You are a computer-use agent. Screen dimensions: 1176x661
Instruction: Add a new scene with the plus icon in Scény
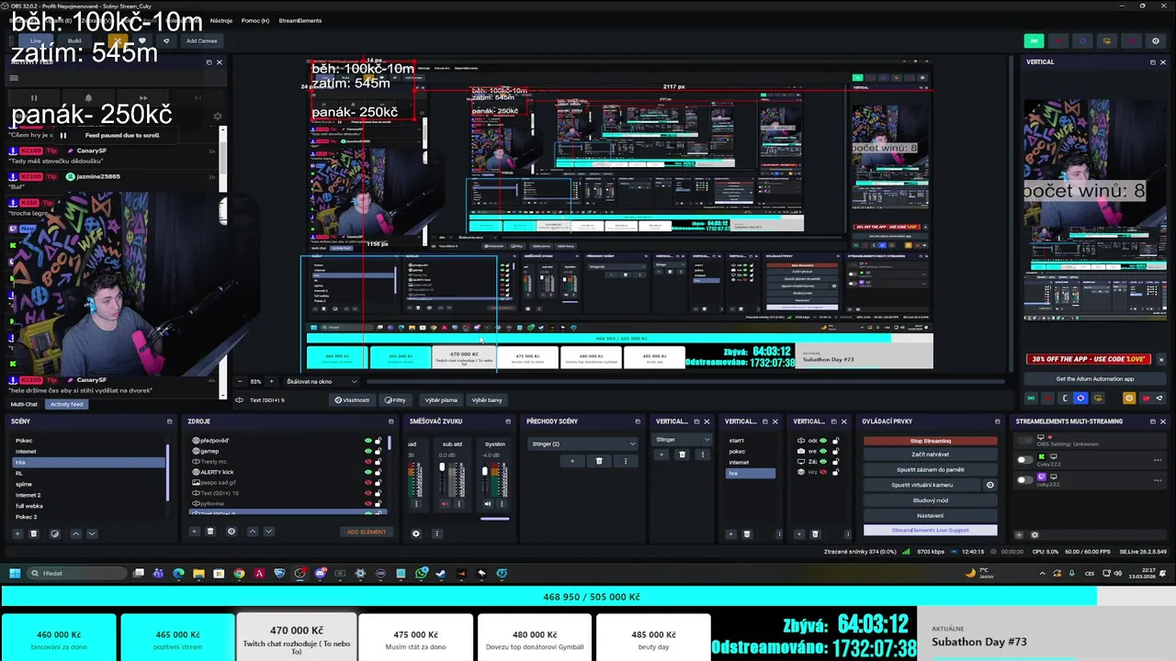17,533
